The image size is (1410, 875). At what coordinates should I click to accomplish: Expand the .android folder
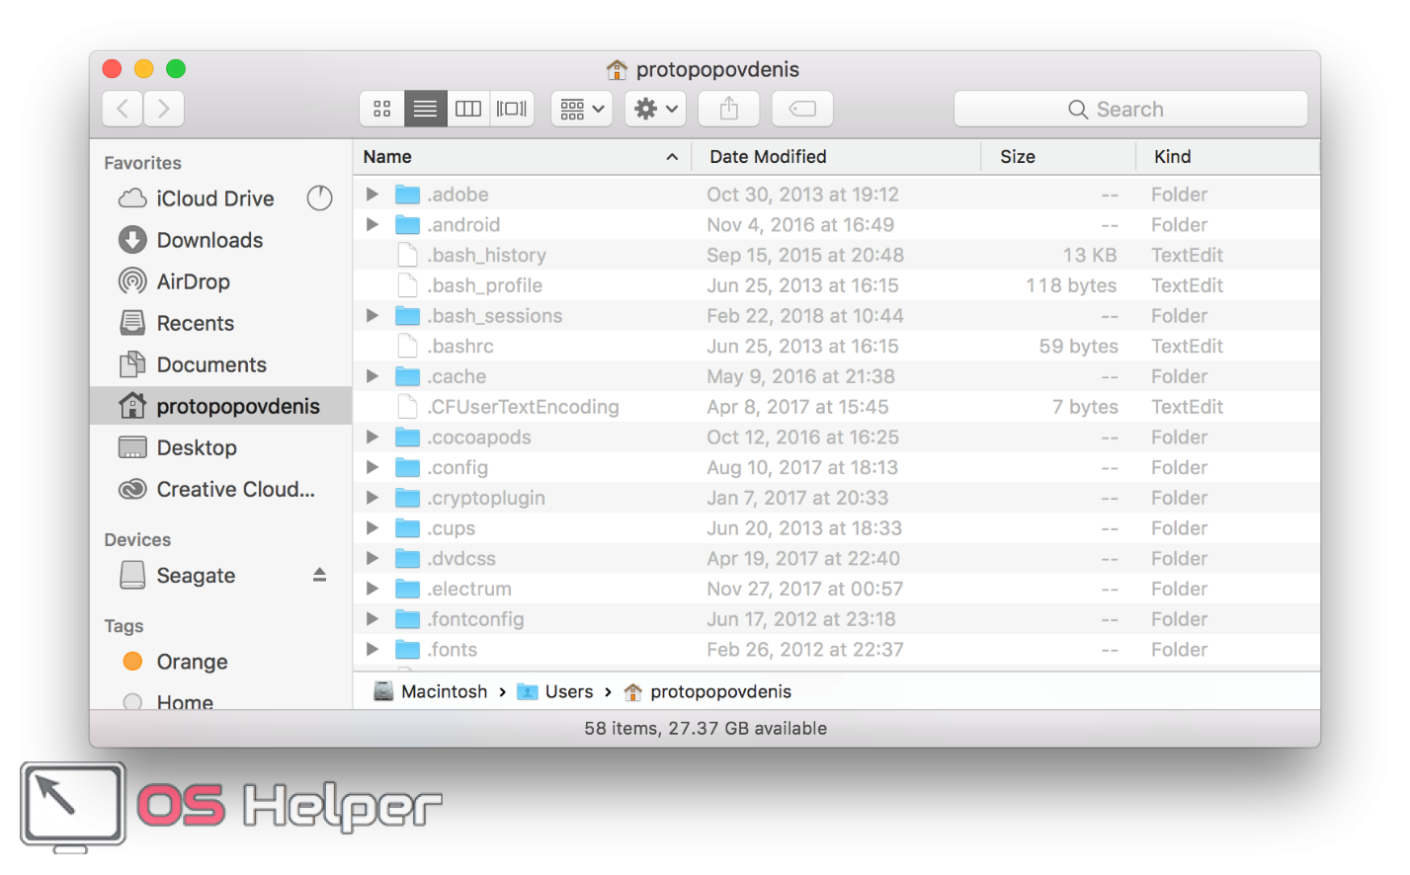pos(373,224)
